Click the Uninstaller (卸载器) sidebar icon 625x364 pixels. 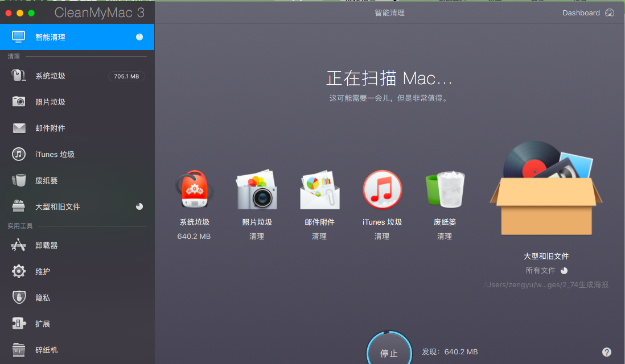[18, 245]
